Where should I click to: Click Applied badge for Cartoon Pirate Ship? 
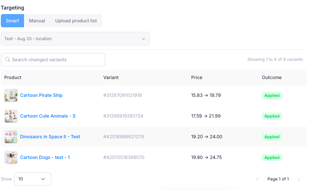click(272, 96)
